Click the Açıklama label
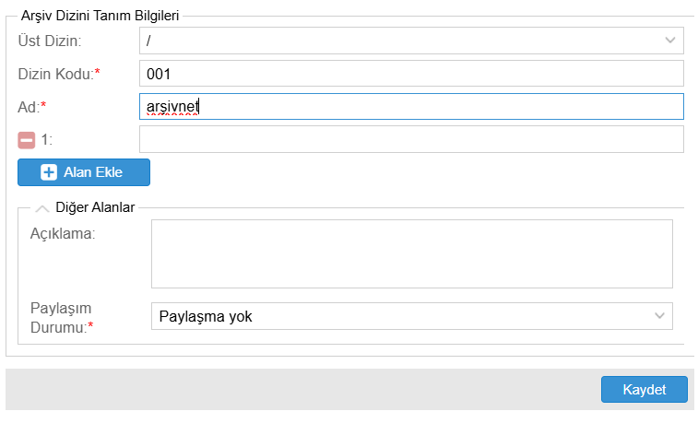 tap(63, 233)
